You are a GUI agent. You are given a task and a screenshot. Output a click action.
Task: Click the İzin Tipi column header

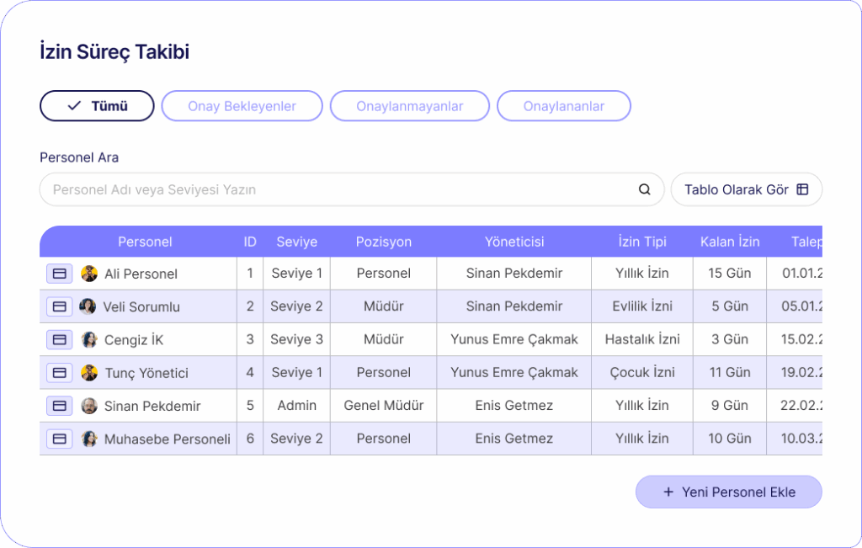point(641,242)
